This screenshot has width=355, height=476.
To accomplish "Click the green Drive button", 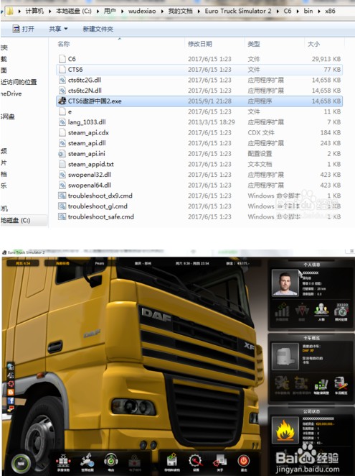I will 21,464.
